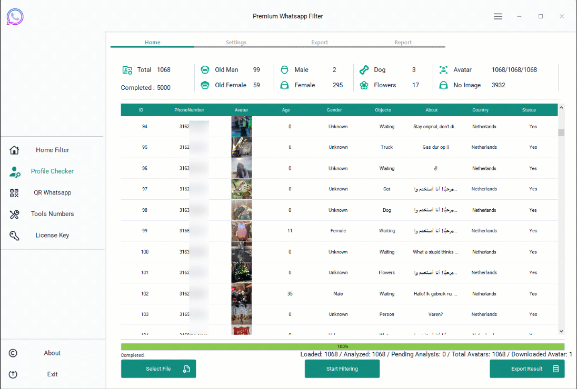
Task: Click 'Person' object cell in row 103
Action: pyautogui.click(x=387, y=314)
